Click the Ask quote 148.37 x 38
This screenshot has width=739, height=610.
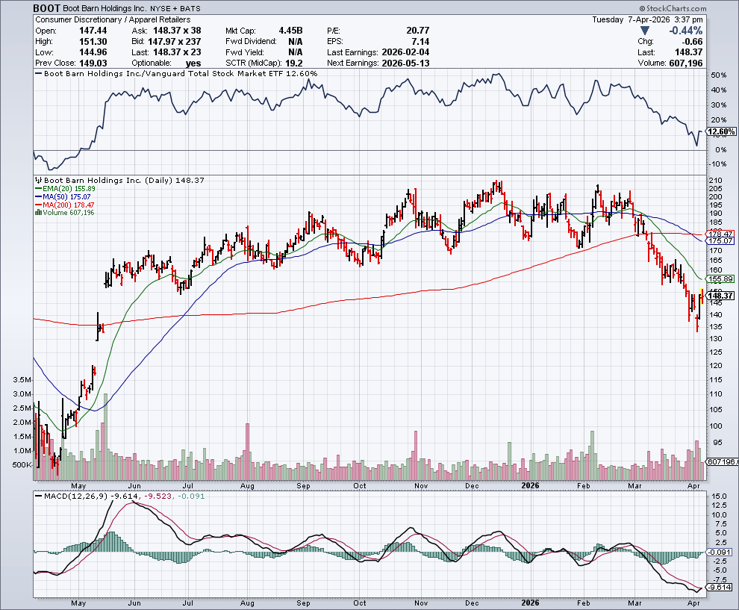(x=177, y=31)
